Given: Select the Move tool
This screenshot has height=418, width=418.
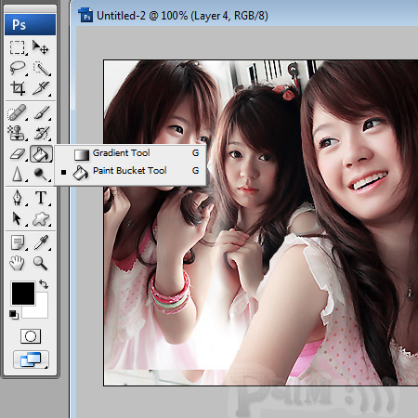Looking at the screenshot, I should tap(41, 47).
